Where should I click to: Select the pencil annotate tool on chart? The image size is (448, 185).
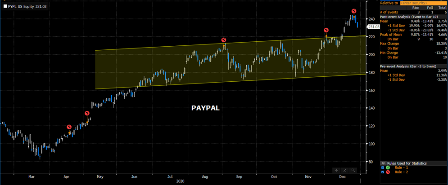[x=344, y=170]
